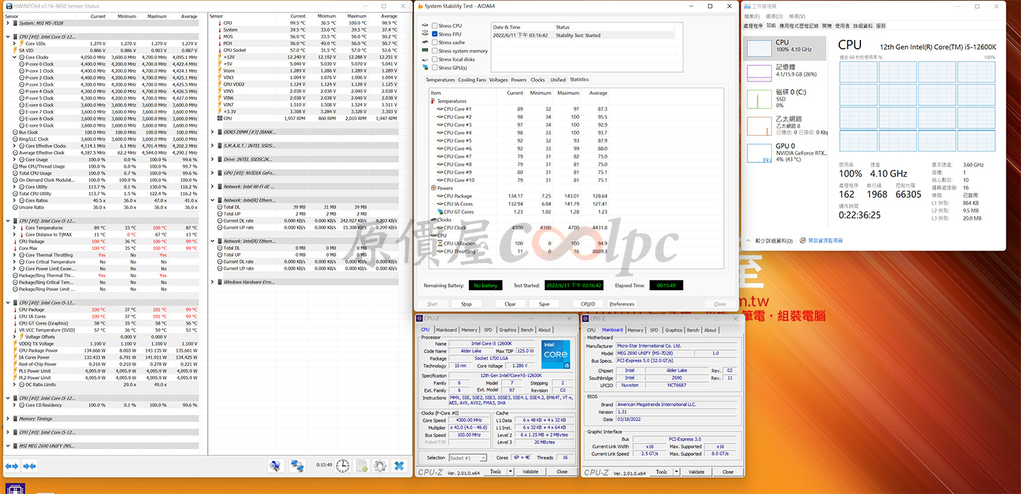
Task: Open Resource Monitor link in Task Manager
Action: [x=825, y=240]
